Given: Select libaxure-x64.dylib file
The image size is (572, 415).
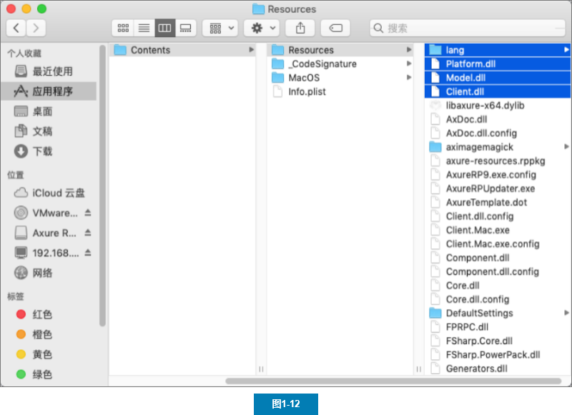Looking at the screenshot, I should (x=498, y=105).
